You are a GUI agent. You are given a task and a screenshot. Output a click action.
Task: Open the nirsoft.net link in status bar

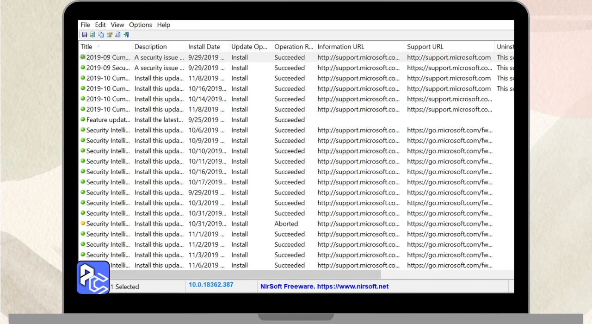coord(352,287)
